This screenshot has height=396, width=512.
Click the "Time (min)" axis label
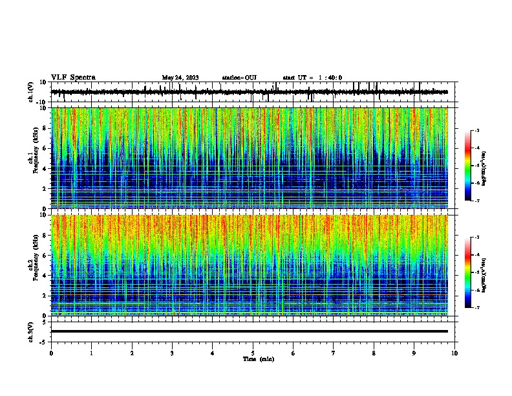coord(259,359)
